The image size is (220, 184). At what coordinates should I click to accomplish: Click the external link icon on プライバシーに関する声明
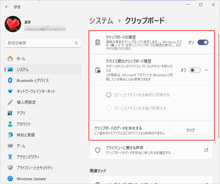206,150
